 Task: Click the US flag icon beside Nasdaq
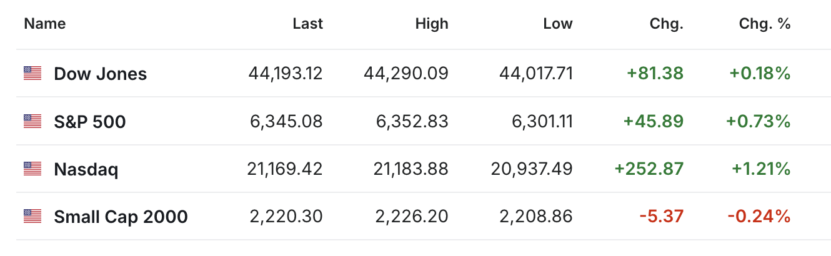pos(32,169)
